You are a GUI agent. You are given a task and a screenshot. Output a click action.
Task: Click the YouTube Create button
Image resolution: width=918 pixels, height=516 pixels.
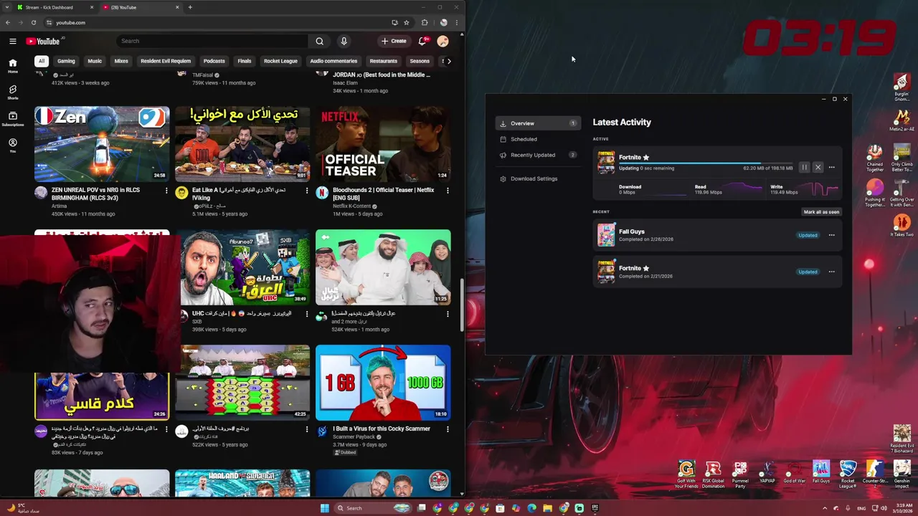[x=394, y=41]
